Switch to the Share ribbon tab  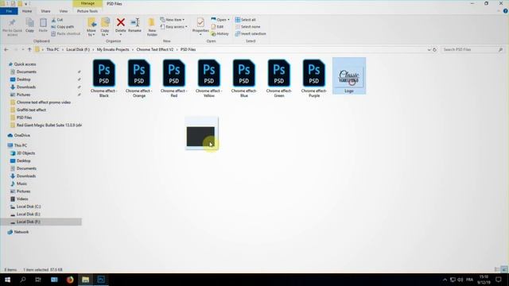45,11
